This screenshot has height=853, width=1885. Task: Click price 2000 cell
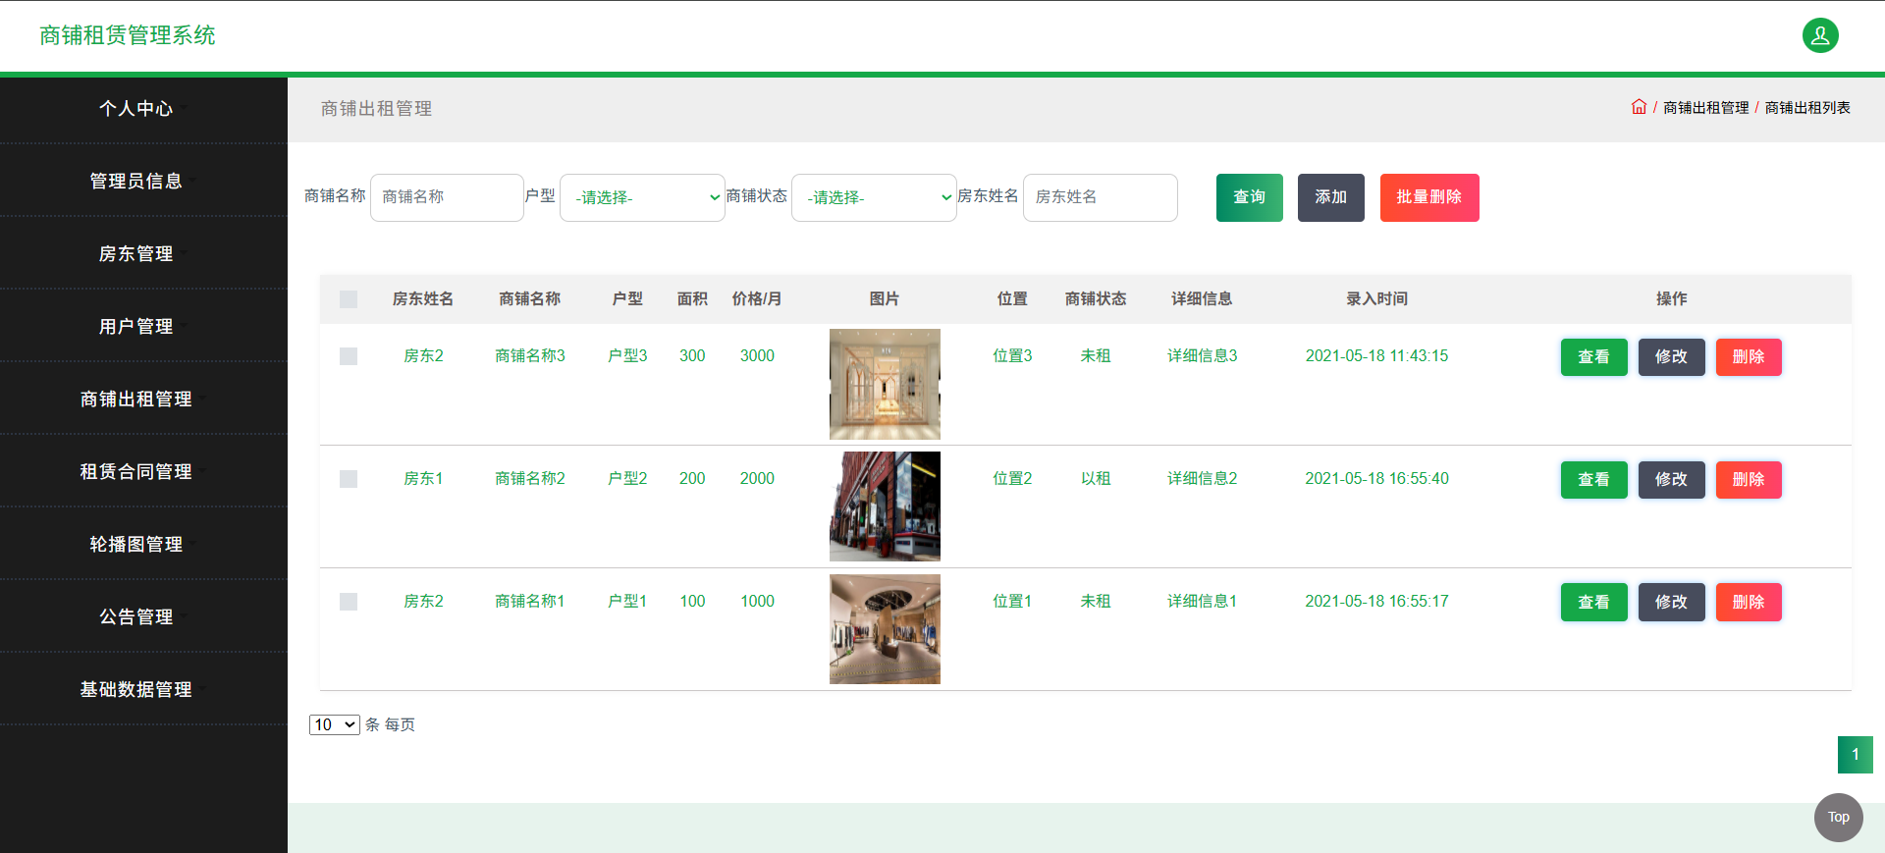[757, 478]
